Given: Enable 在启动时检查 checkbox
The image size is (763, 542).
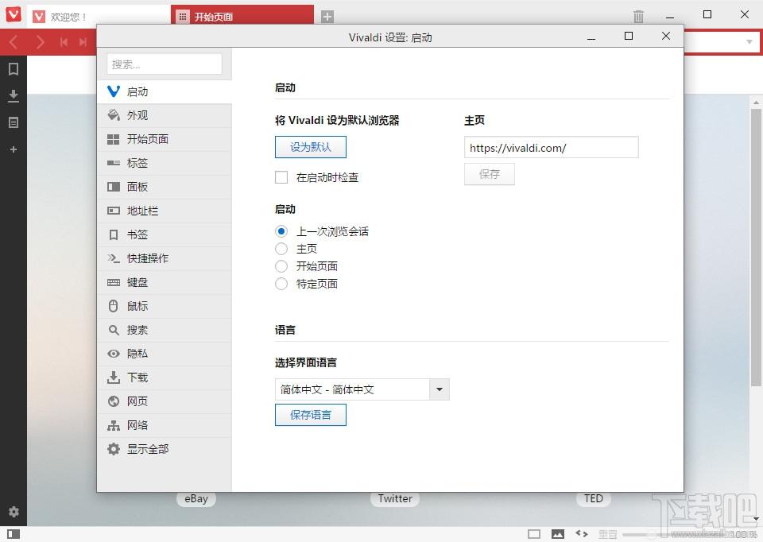Looking at the screenshot, I should (281, 177).
